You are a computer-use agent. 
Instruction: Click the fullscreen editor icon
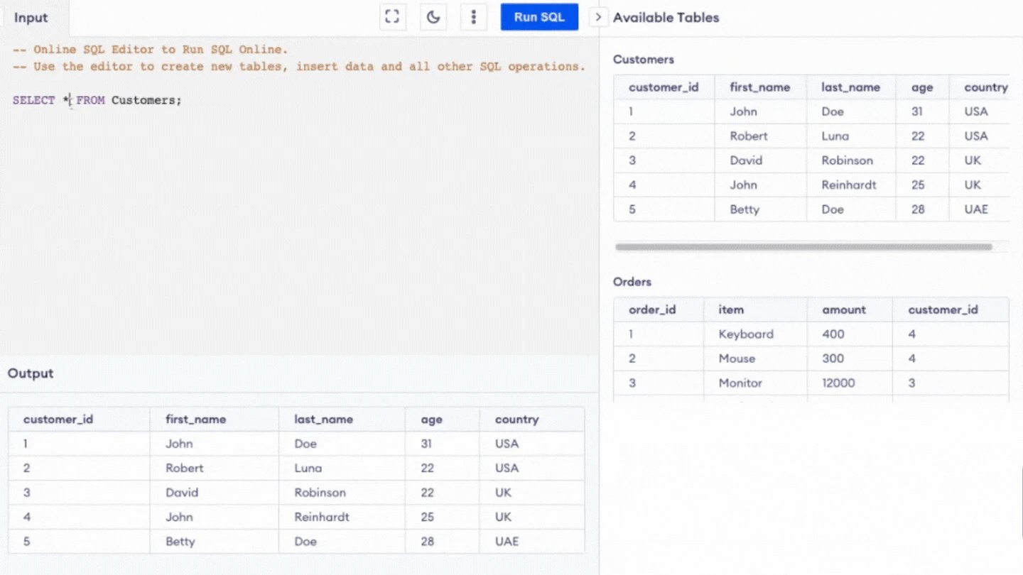(392, 17)
